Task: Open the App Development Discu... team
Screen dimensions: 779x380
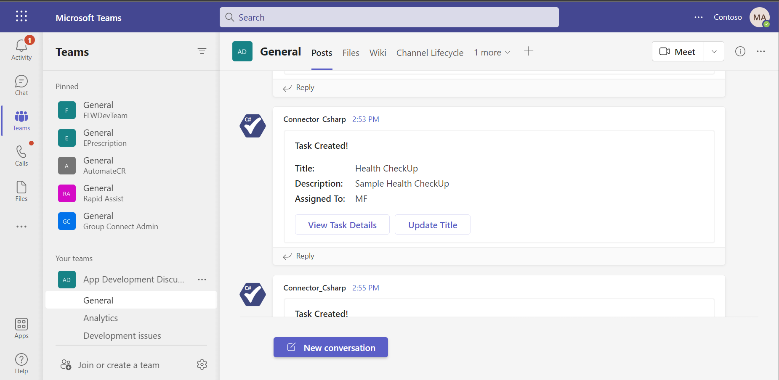Action: (134, 280)
